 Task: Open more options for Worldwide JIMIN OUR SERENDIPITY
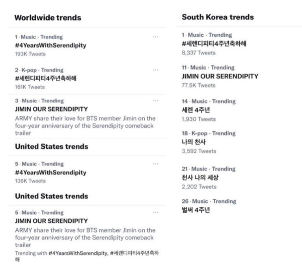[x=155, y=101]
